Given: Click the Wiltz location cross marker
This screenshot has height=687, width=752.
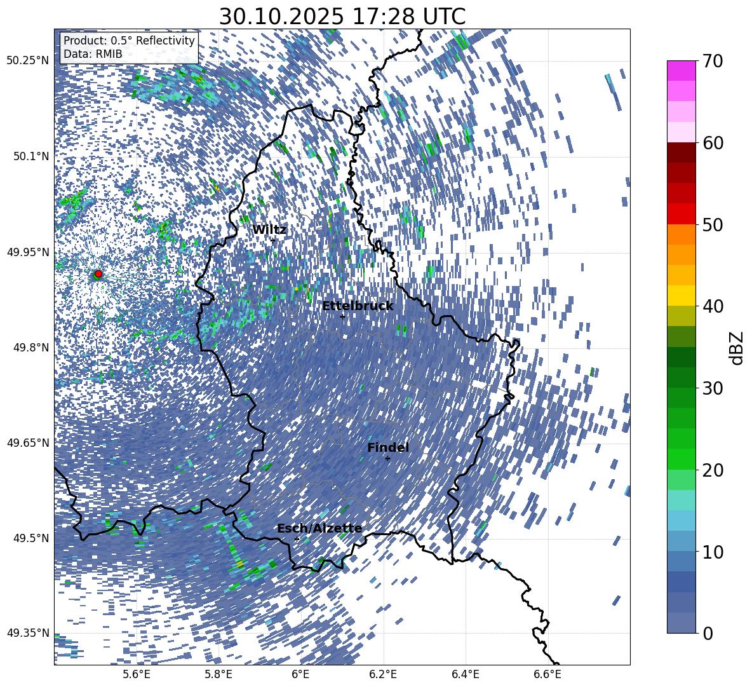Looking at the screenshot, I should pos(273,240).
